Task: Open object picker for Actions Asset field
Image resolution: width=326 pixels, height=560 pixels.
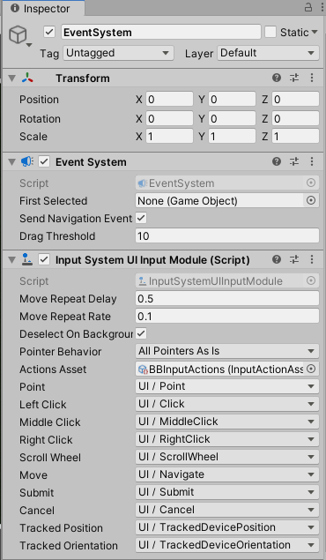Action: coord(311,369)
